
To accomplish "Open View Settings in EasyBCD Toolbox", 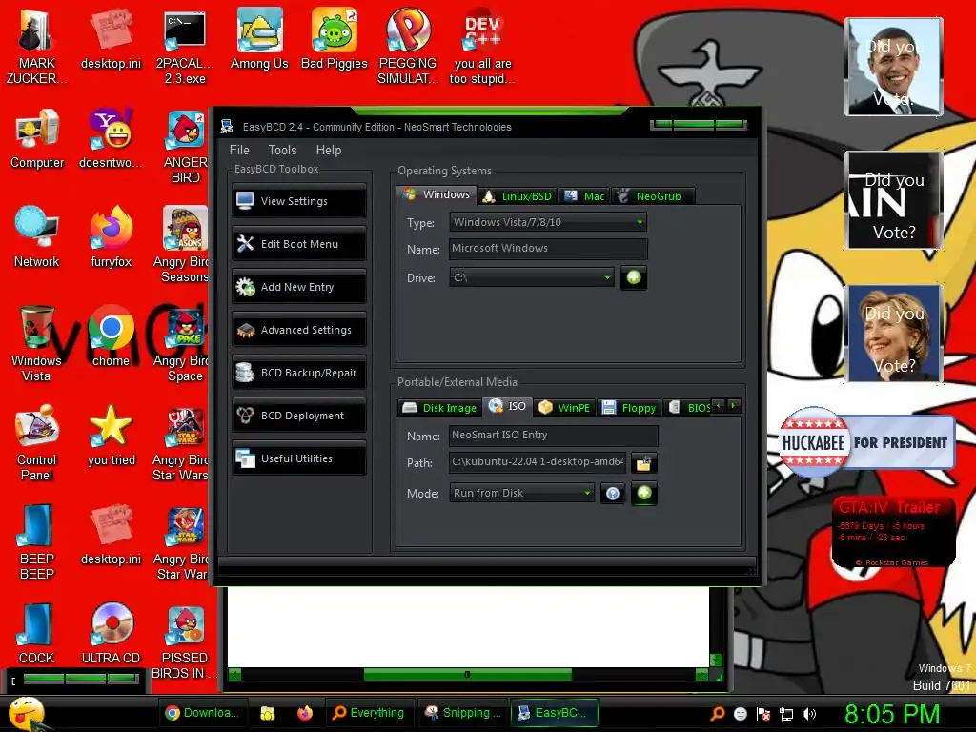I will pos(298,201).
